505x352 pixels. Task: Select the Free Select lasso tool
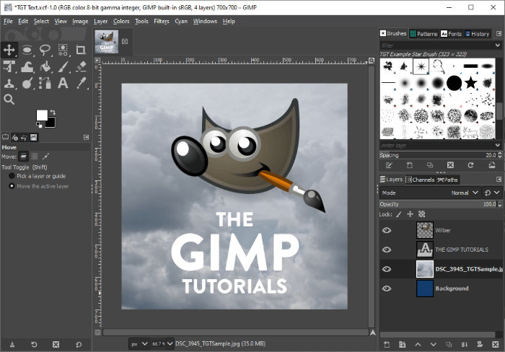(x=45, y=50)
